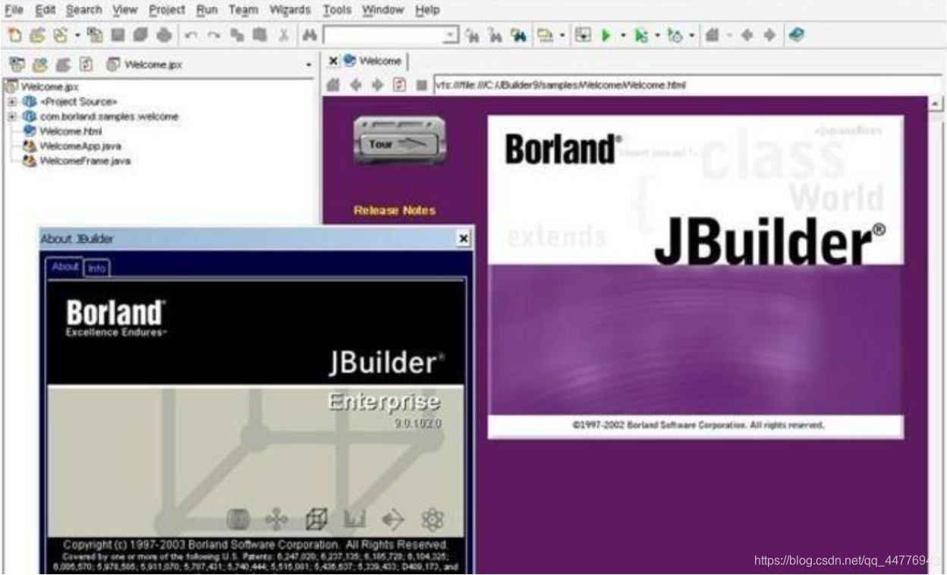This screenshot has height=575, width=947.
Task: Click the New file toolbar icon
Action: click(15, 35)
